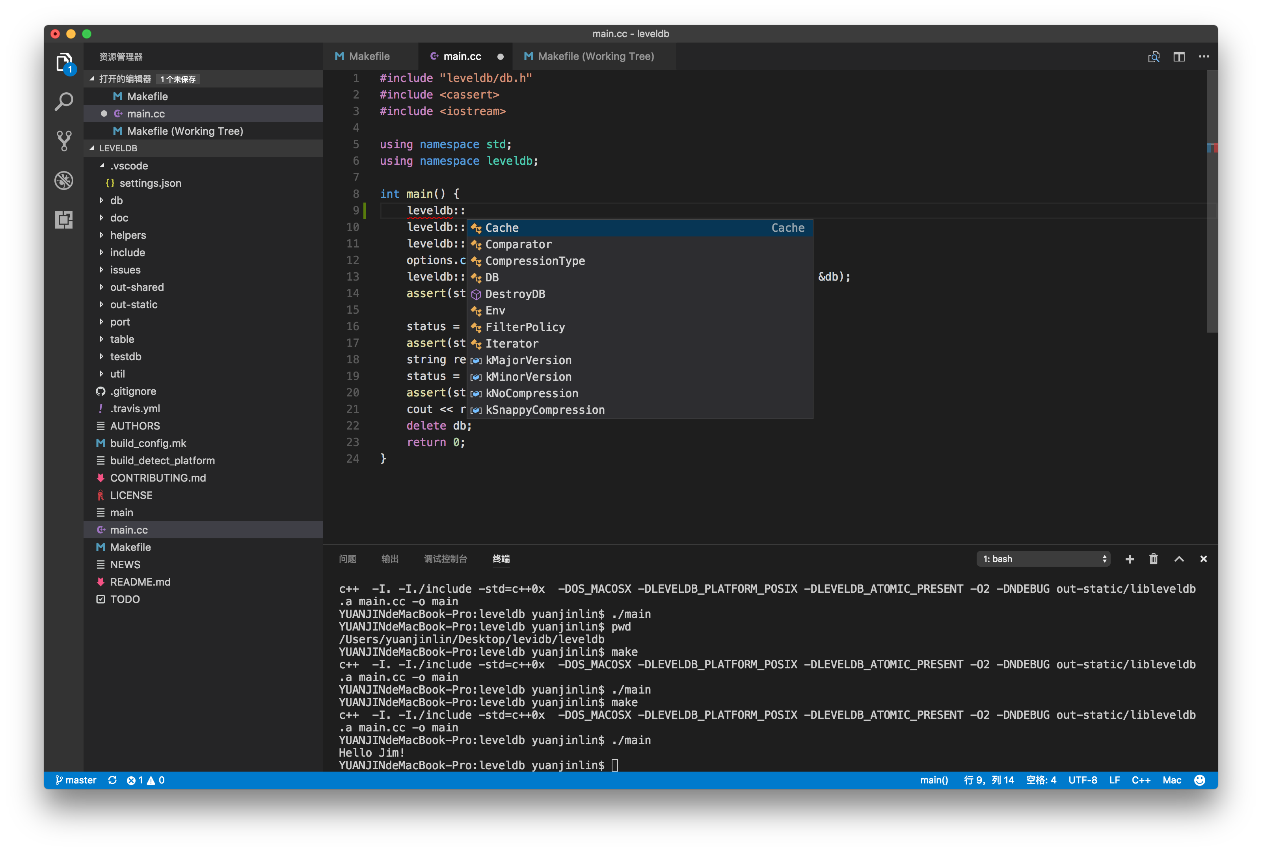Image resolution: width=1262 pixels, height=852 pixels.
Task: Collapse the .vscode folder
Action: click(129, 166)
